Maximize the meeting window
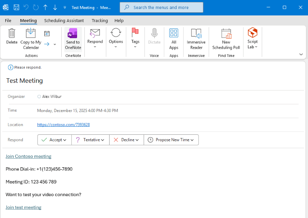This screenshot has width=308, height=218. coord(284,7)
